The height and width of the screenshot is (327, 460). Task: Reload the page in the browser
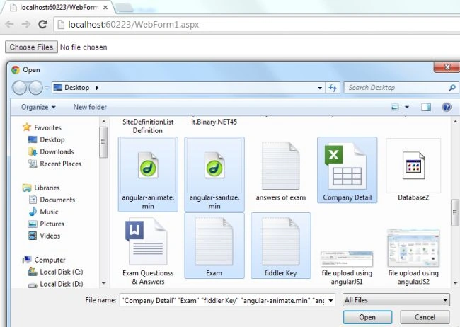coord(43,24)
